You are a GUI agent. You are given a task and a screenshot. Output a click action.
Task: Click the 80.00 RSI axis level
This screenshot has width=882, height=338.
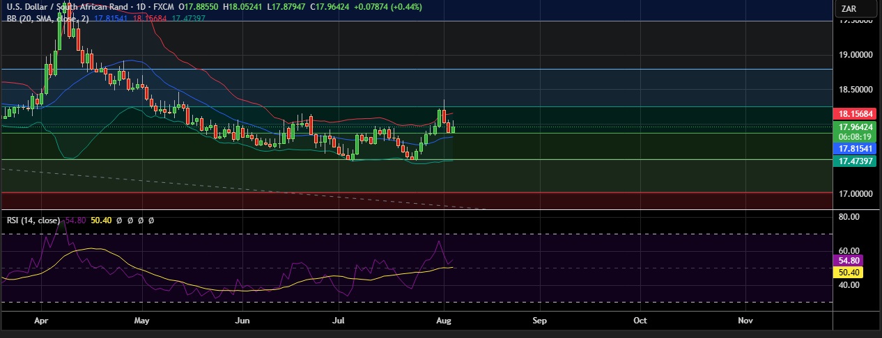coord(849,217)
